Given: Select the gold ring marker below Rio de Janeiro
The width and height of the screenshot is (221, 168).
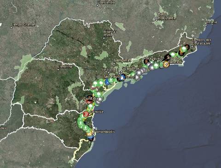Looking at the screenshot, I should click(x=166, y=64).
